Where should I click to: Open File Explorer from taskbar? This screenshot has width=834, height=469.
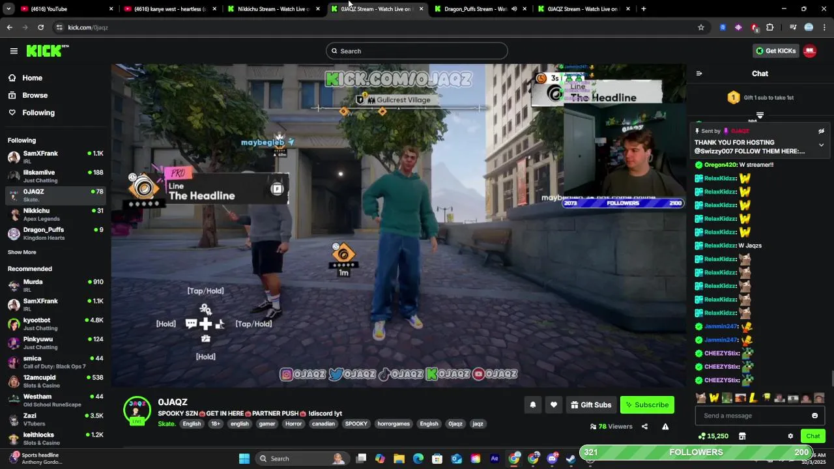tap(399, 459)
